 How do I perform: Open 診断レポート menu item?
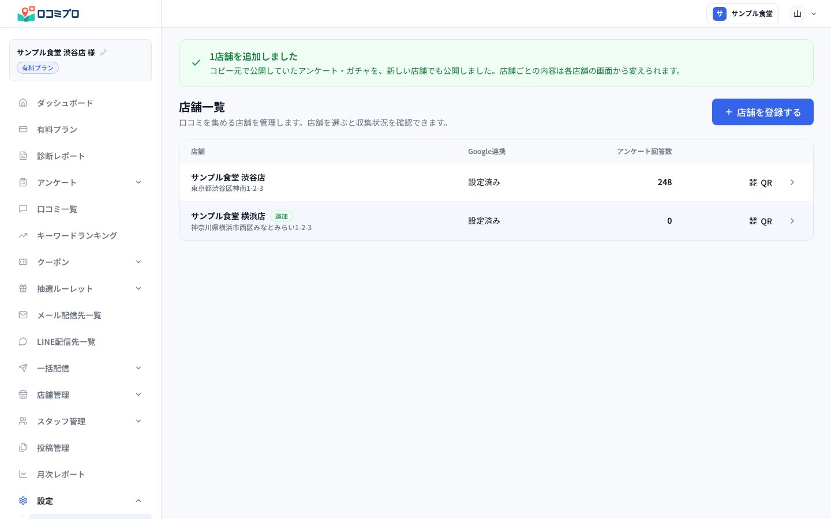(x=81, y=156)
